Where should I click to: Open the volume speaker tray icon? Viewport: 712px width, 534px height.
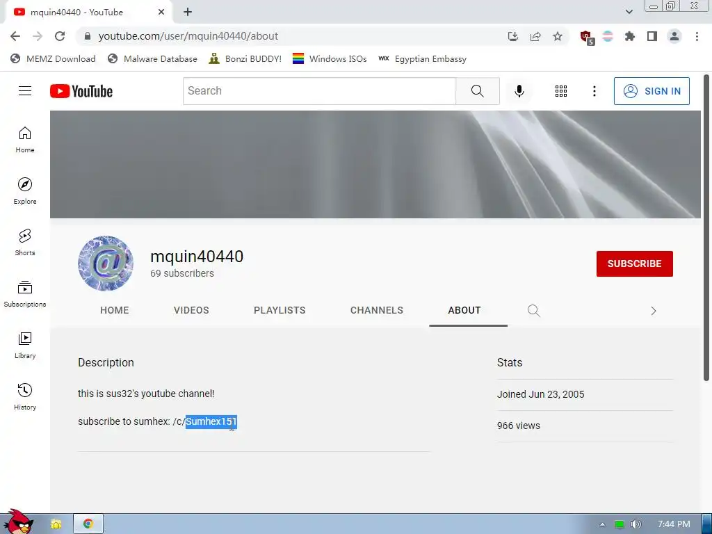click(636, 524)
